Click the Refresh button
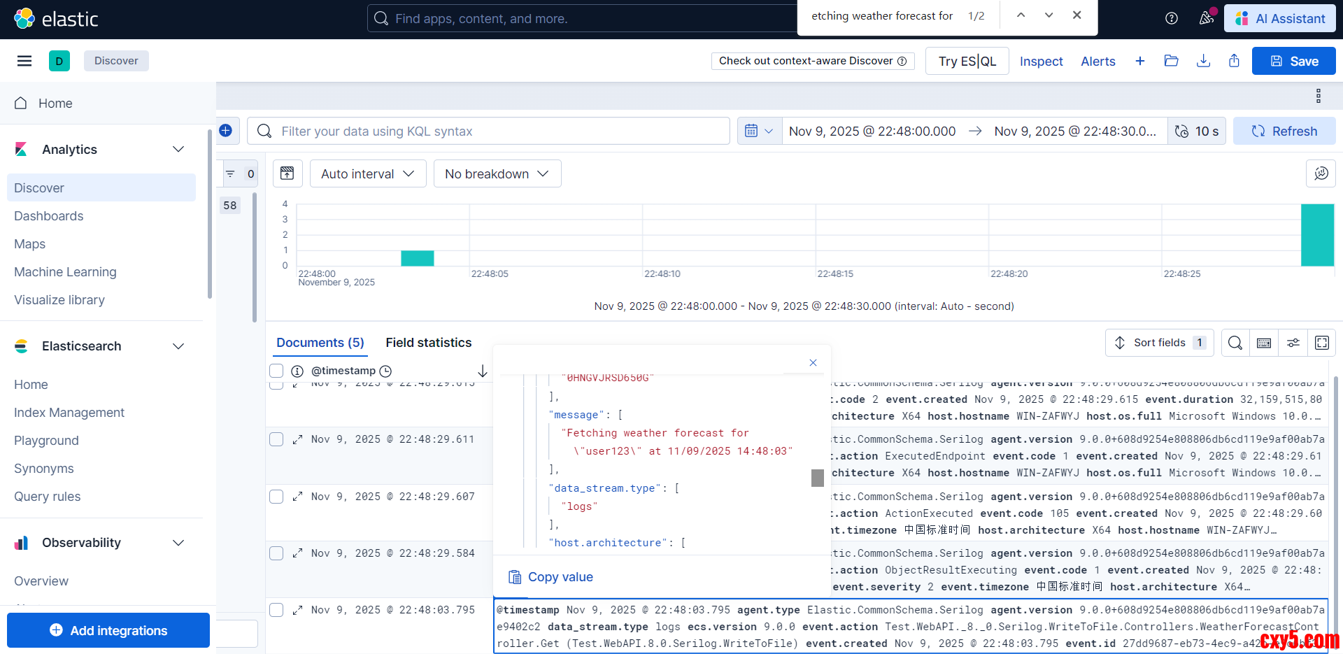This screenshot has height=654, width=1343. pos(1284,131)
